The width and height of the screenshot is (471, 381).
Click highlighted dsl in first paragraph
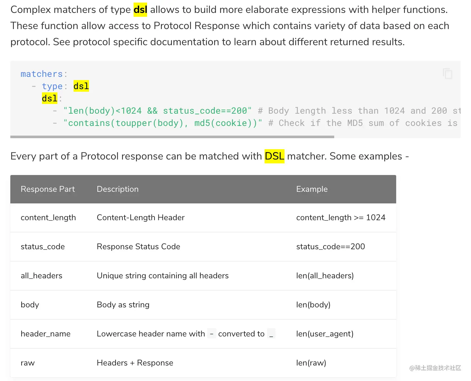point(140,10)
